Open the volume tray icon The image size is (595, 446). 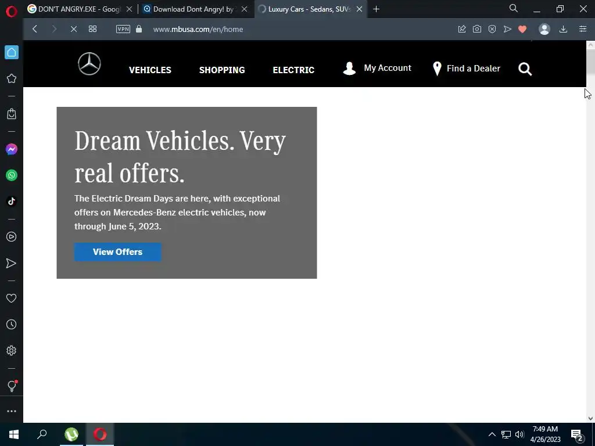tap(519, 434)
